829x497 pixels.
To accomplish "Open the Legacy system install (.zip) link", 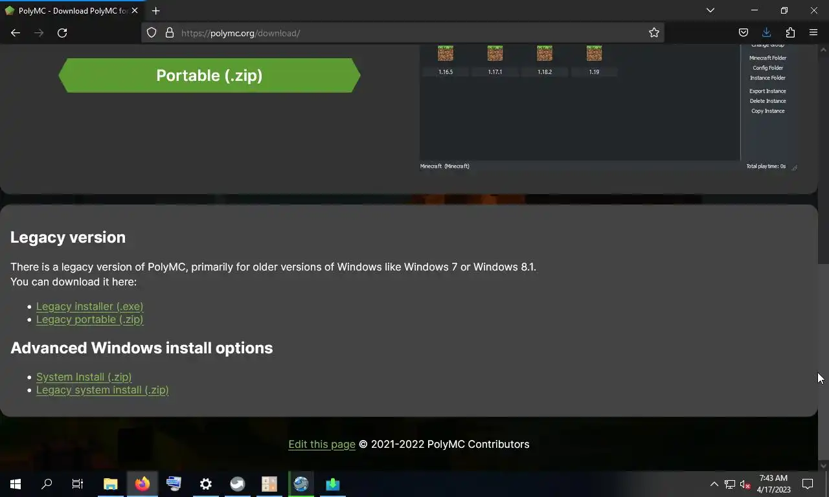I will (x=102, y=390).
